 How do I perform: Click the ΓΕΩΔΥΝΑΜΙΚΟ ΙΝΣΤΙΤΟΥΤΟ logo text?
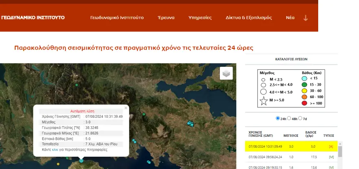(x=33, y=18)
